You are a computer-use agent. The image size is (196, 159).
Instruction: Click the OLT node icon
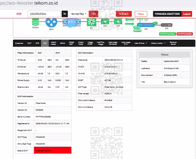click(91, 22)
